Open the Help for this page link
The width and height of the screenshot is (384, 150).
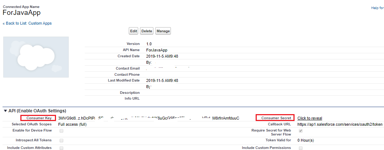[x=377, y=8]
